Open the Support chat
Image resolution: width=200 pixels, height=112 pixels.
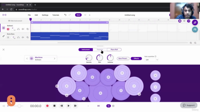click(189, 105)
